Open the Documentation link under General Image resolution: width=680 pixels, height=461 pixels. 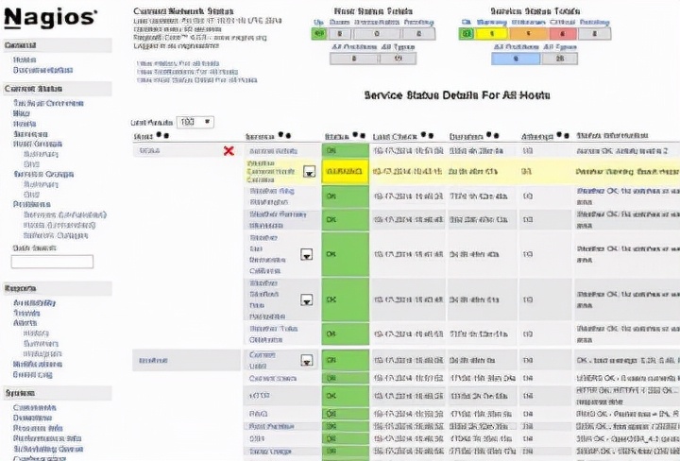click(42, 69)
